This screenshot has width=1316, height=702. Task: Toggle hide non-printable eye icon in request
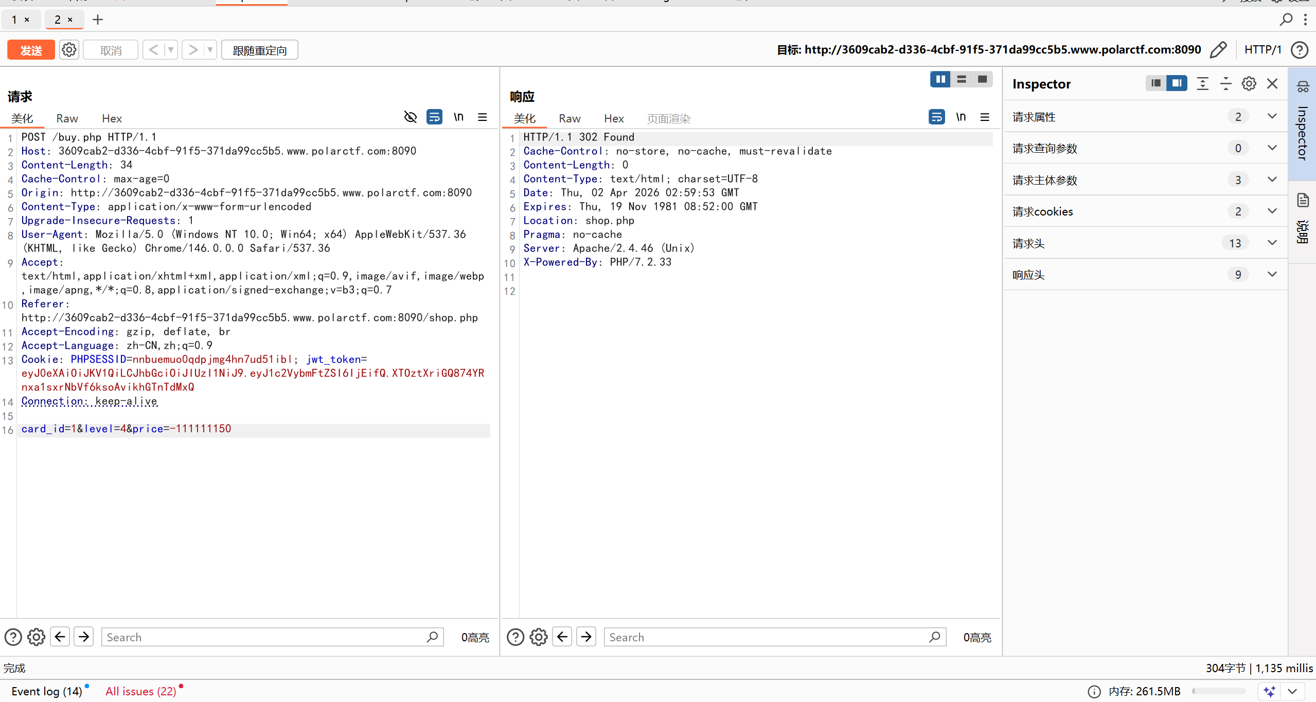coord(410,117)
